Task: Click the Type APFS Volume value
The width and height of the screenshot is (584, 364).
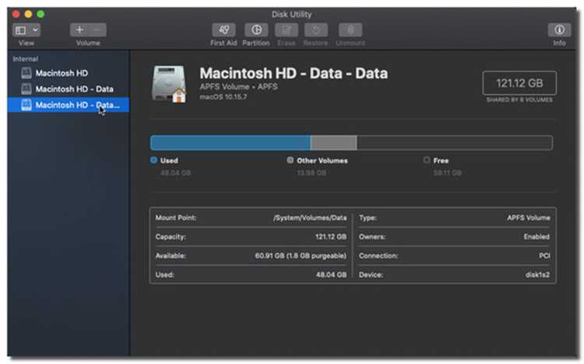Action: pos(529,218)
